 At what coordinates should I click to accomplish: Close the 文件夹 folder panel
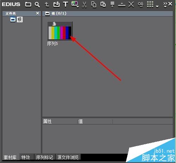pos(37,13)
